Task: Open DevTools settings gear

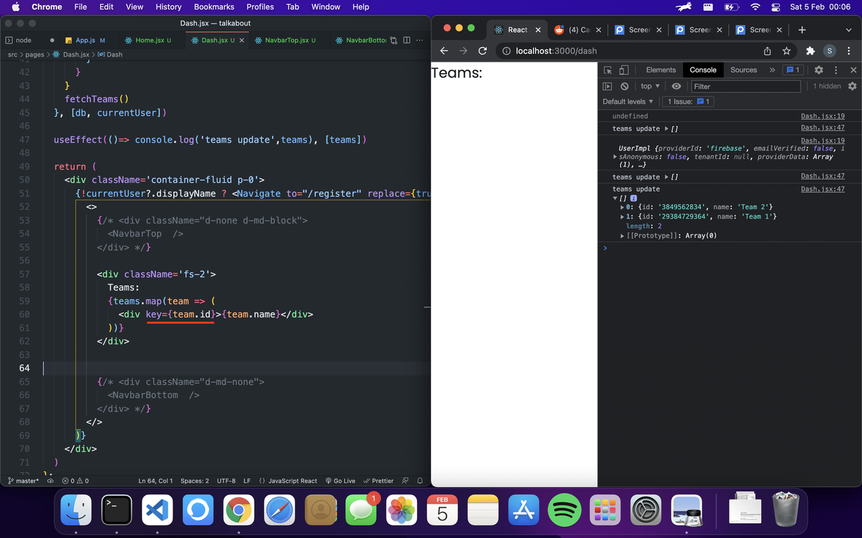Action: coord(818,69)
